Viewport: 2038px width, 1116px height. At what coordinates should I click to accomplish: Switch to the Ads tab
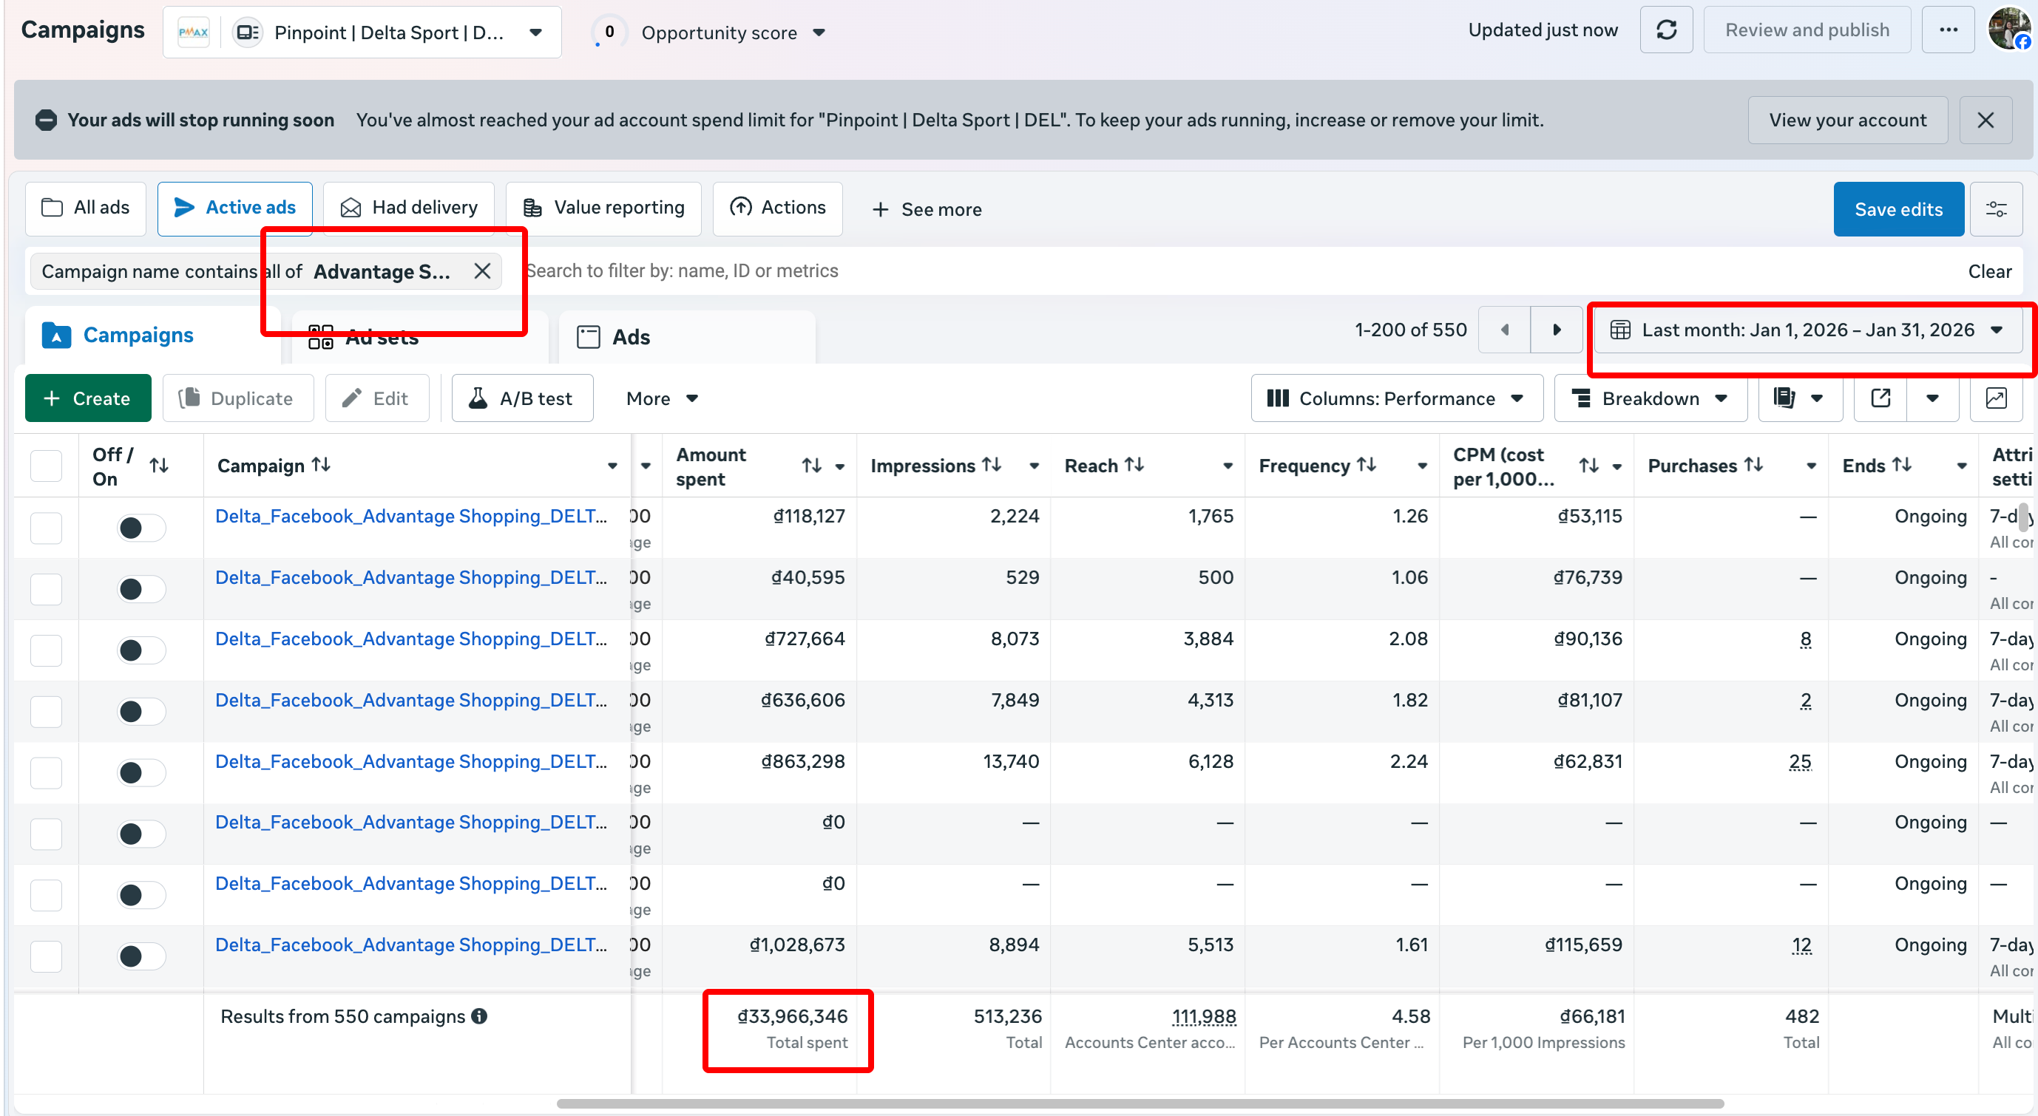point(687,337)
